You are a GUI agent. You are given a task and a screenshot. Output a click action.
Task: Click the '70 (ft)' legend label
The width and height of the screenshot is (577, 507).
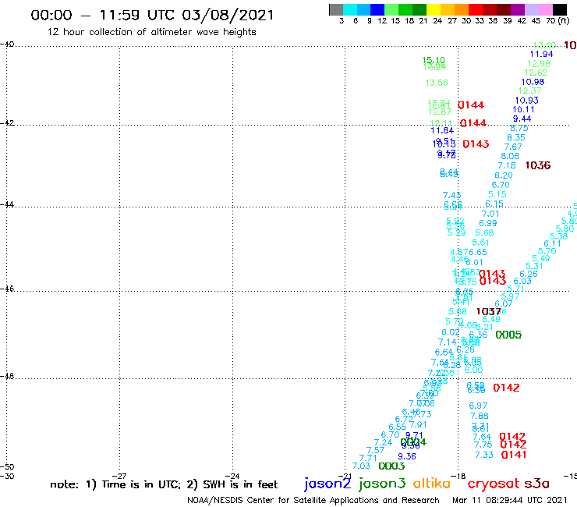click(x=558, y=21)
